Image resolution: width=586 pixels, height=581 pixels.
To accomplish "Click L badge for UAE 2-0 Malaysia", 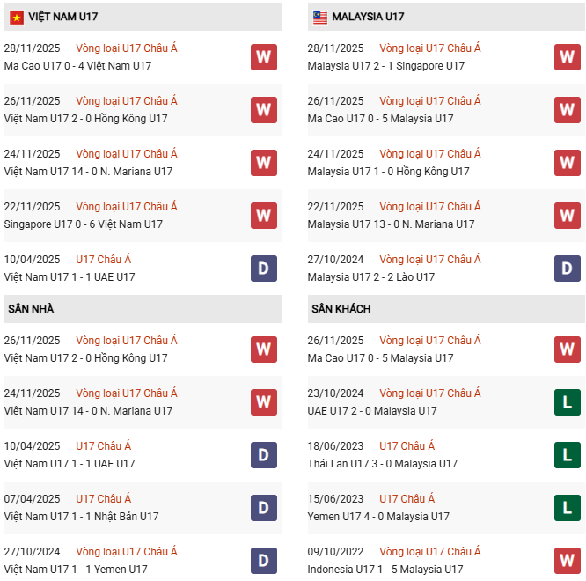I will [x=568, y=402].
